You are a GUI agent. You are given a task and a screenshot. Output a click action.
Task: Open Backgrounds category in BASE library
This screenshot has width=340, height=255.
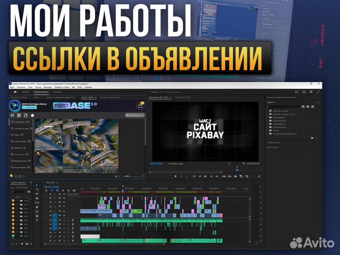(x=21, y=161)
